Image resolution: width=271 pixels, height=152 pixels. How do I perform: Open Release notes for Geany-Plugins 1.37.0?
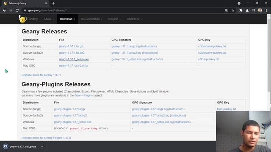pyautogui.click(x=46, y=138)
